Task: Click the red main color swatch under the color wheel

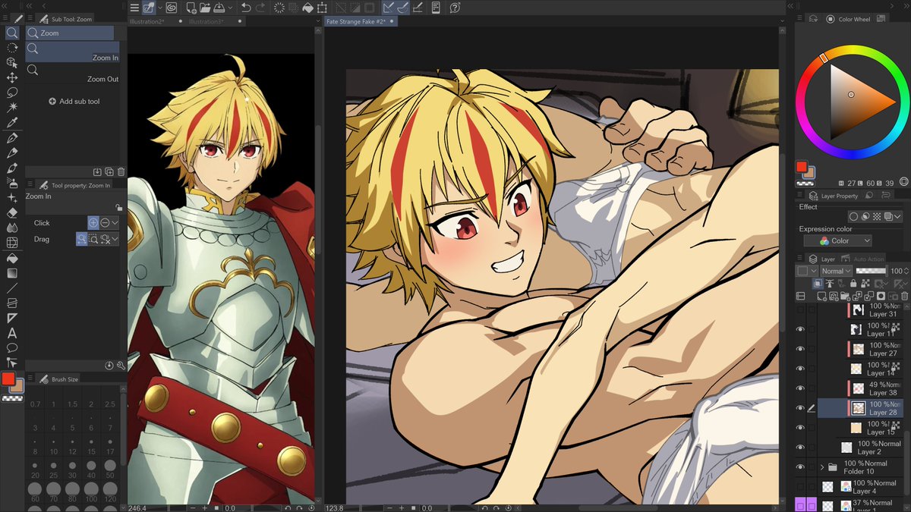Action: (x=801, y=167)
